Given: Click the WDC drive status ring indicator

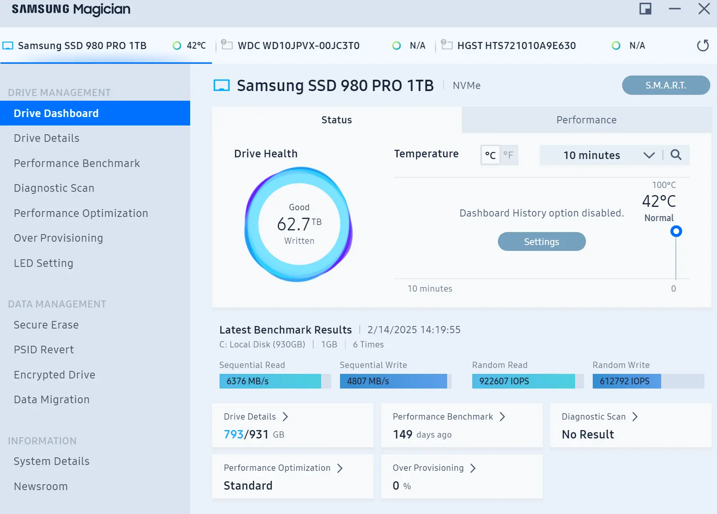Looking at the screenshot, I should tap(396, 46).
